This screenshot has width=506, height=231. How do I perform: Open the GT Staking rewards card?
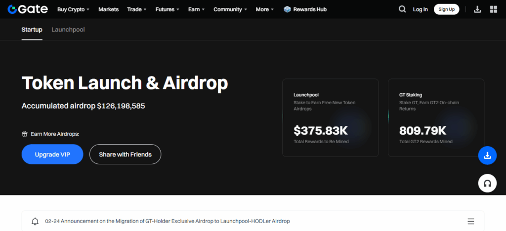(436, 118)
